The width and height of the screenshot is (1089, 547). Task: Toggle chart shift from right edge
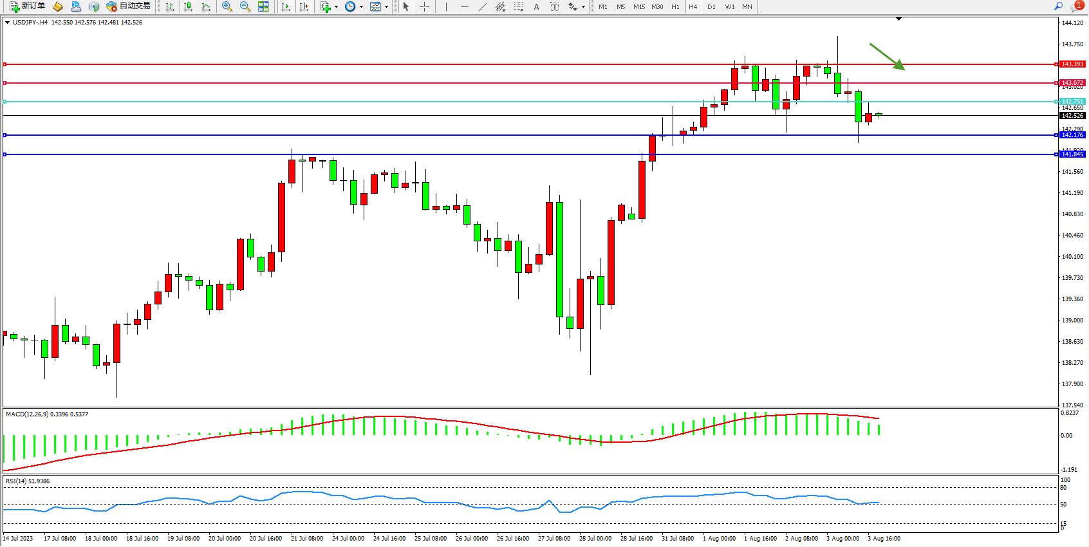point(304,6)
